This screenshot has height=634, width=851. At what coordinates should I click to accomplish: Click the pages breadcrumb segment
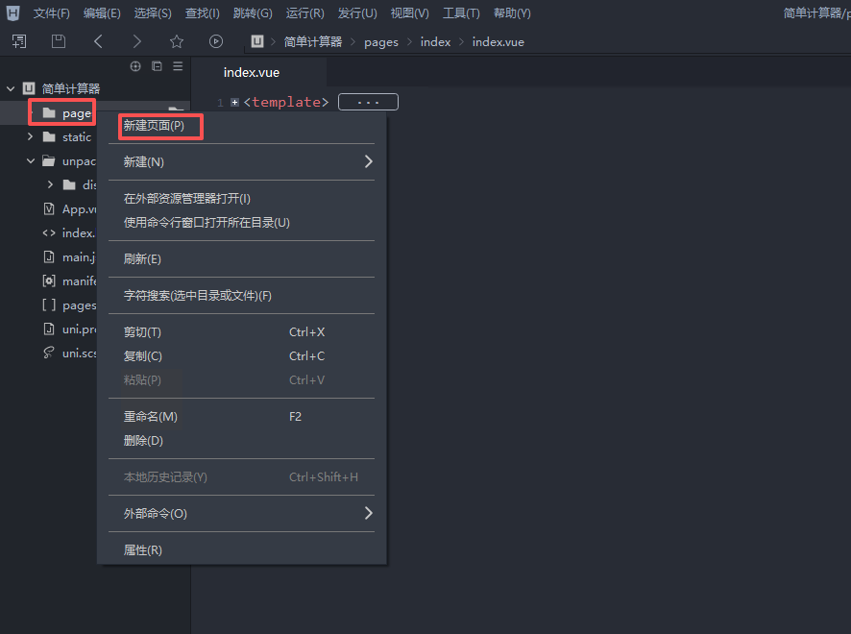click(381, 42)
